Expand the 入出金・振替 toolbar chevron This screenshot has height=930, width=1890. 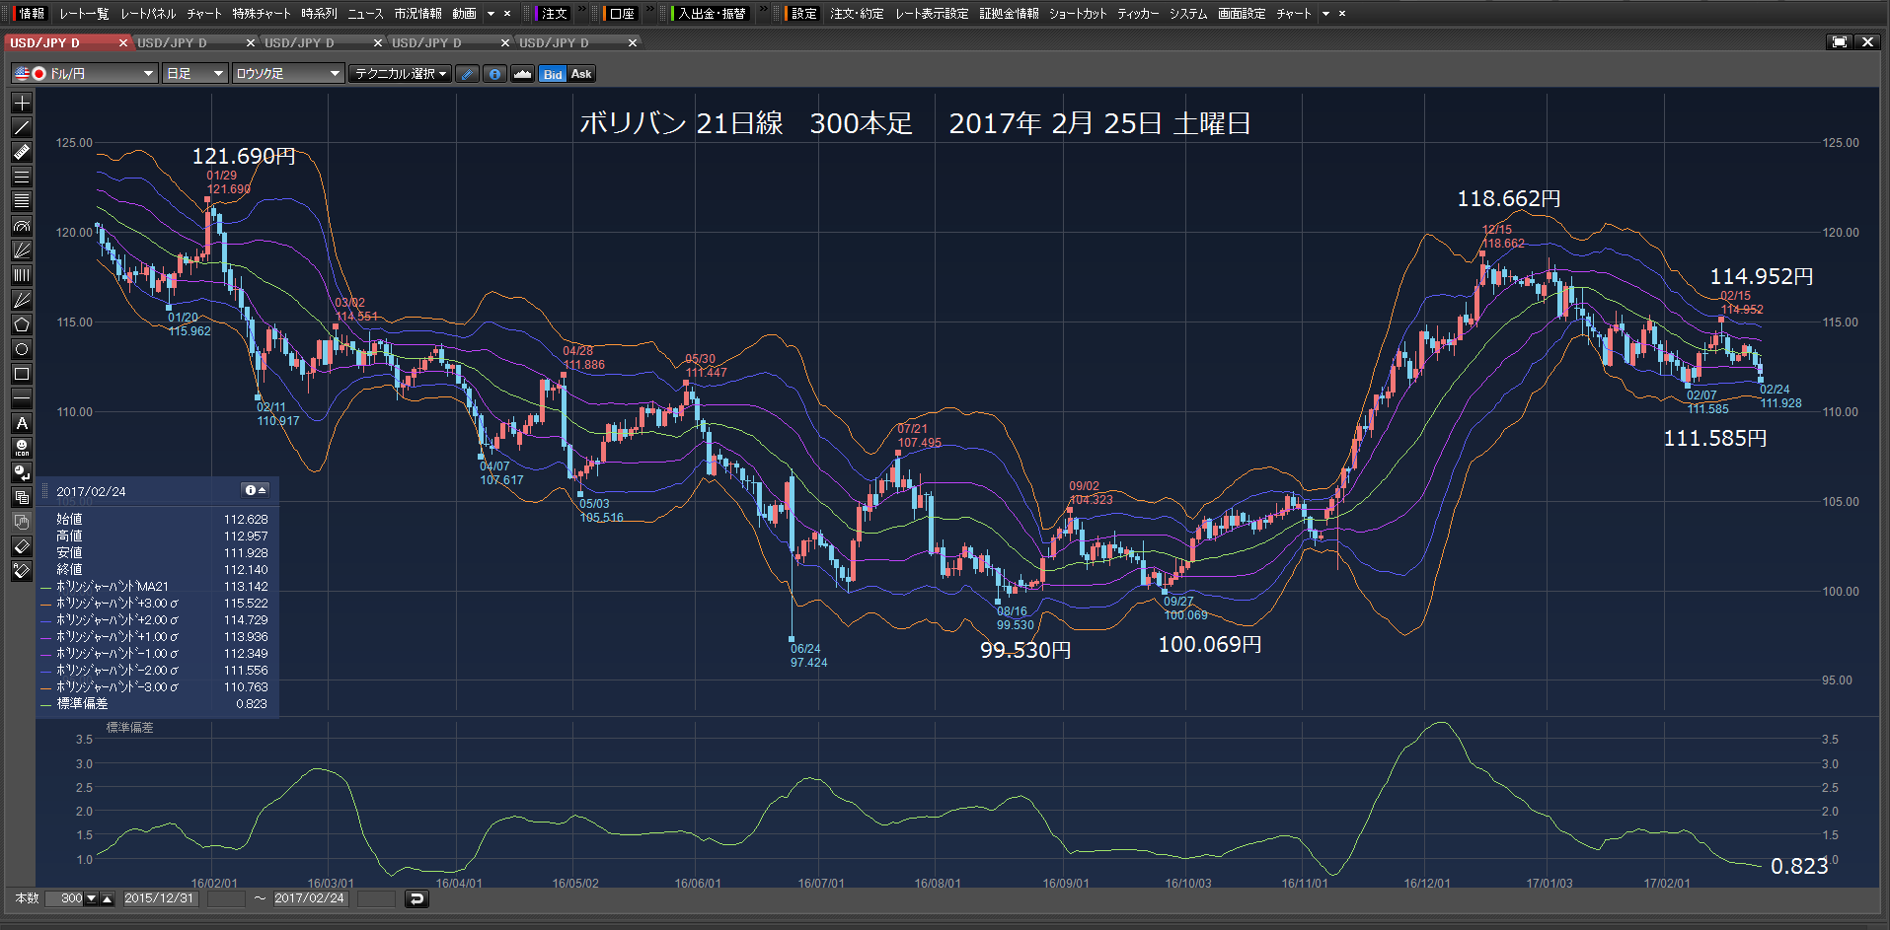pyautogui.click(x=763, y=10)
